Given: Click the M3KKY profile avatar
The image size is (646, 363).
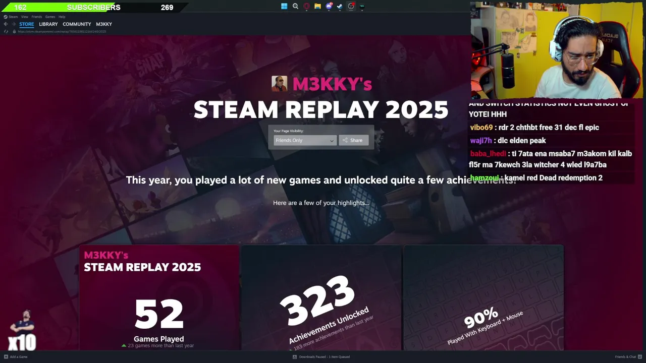Looking at the screenshot, I should point(279,84).
